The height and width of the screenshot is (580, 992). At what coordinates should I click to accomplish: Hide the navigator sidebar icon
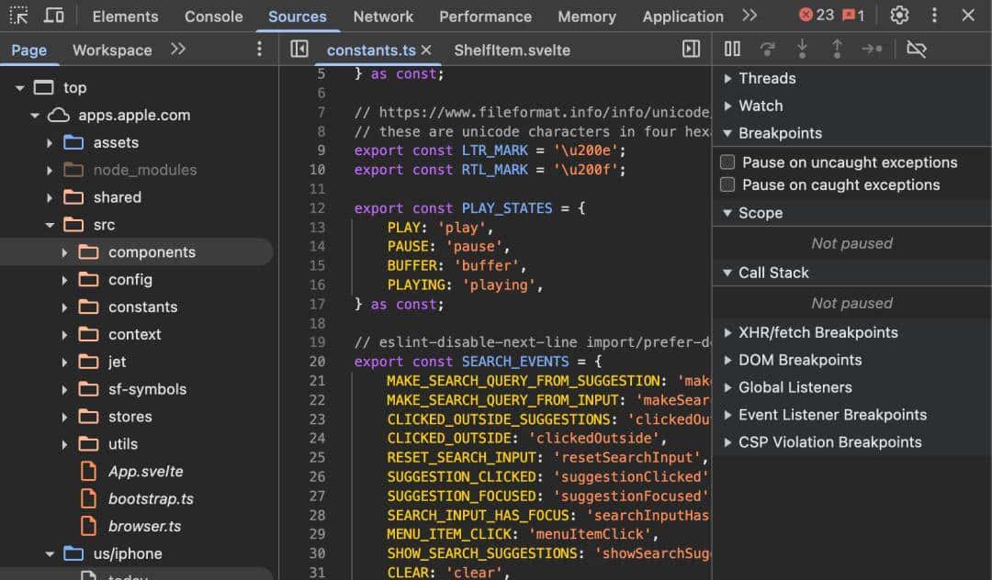point(299,50)
